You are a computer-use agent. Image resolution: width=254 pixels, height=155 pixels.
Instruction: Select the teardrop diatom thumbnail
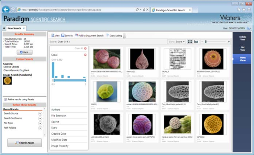[x=142, y=59]
